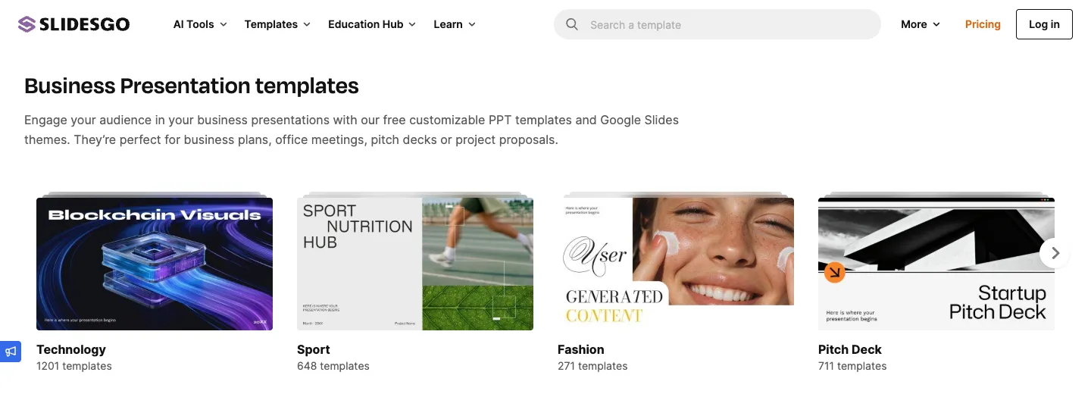Open the AI Tools dropdown menu
1091x394 pixels.
click(200, 24)
